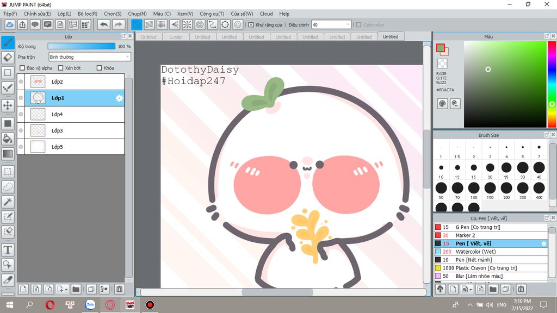Select the Bucket fill tool
The height and width of the screenshot is (313, 557).
coord(8,139)
